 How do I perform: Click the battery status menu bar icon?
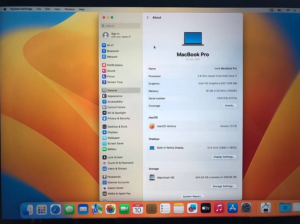(x=280, y=10)
